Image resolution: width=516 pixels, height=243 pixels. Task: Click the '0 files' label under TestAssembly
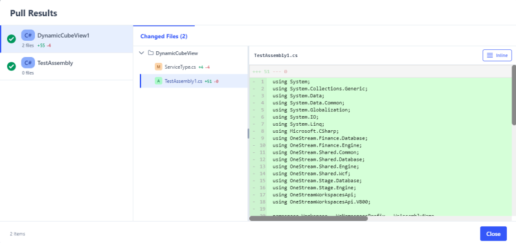pos(28,73)
